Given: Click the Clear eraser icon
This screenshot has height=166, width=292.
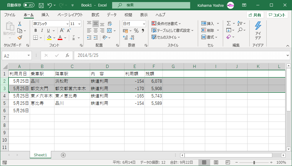Looking at the screenshot, I should click(229, 37).
